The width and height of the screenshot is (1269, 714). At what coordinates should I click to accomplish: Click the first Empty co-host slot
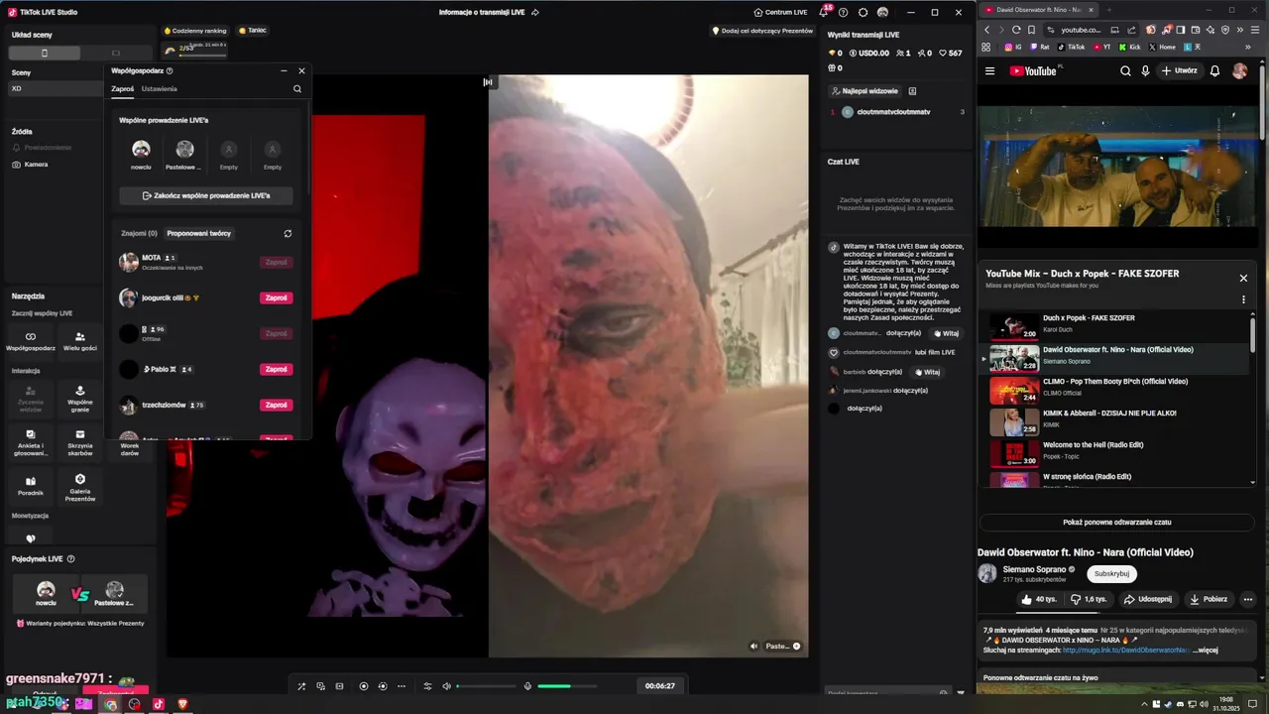[x=229, y=154]
